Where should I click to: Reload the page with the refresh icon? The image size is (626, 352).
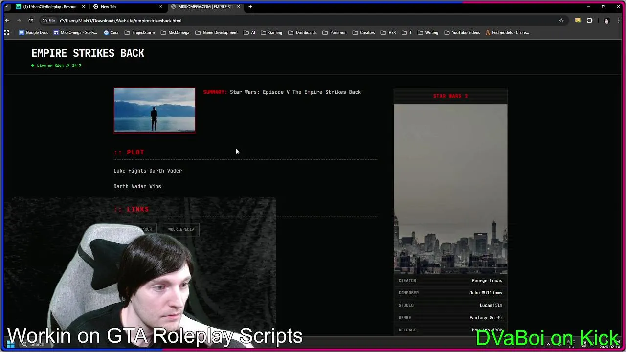(30, 21)
